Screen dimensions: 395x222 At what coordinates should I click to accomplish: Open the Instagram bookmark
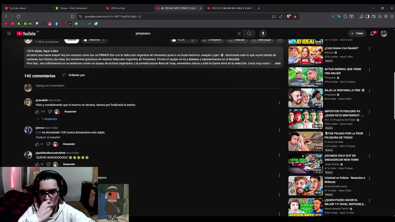(x=50, y=23)
